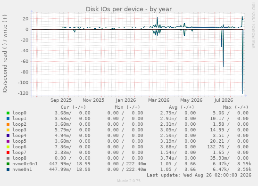The width and height of the screenshot is (258, 186).
Task: Click the -120 y-axis label
Action: coord(23,93)
